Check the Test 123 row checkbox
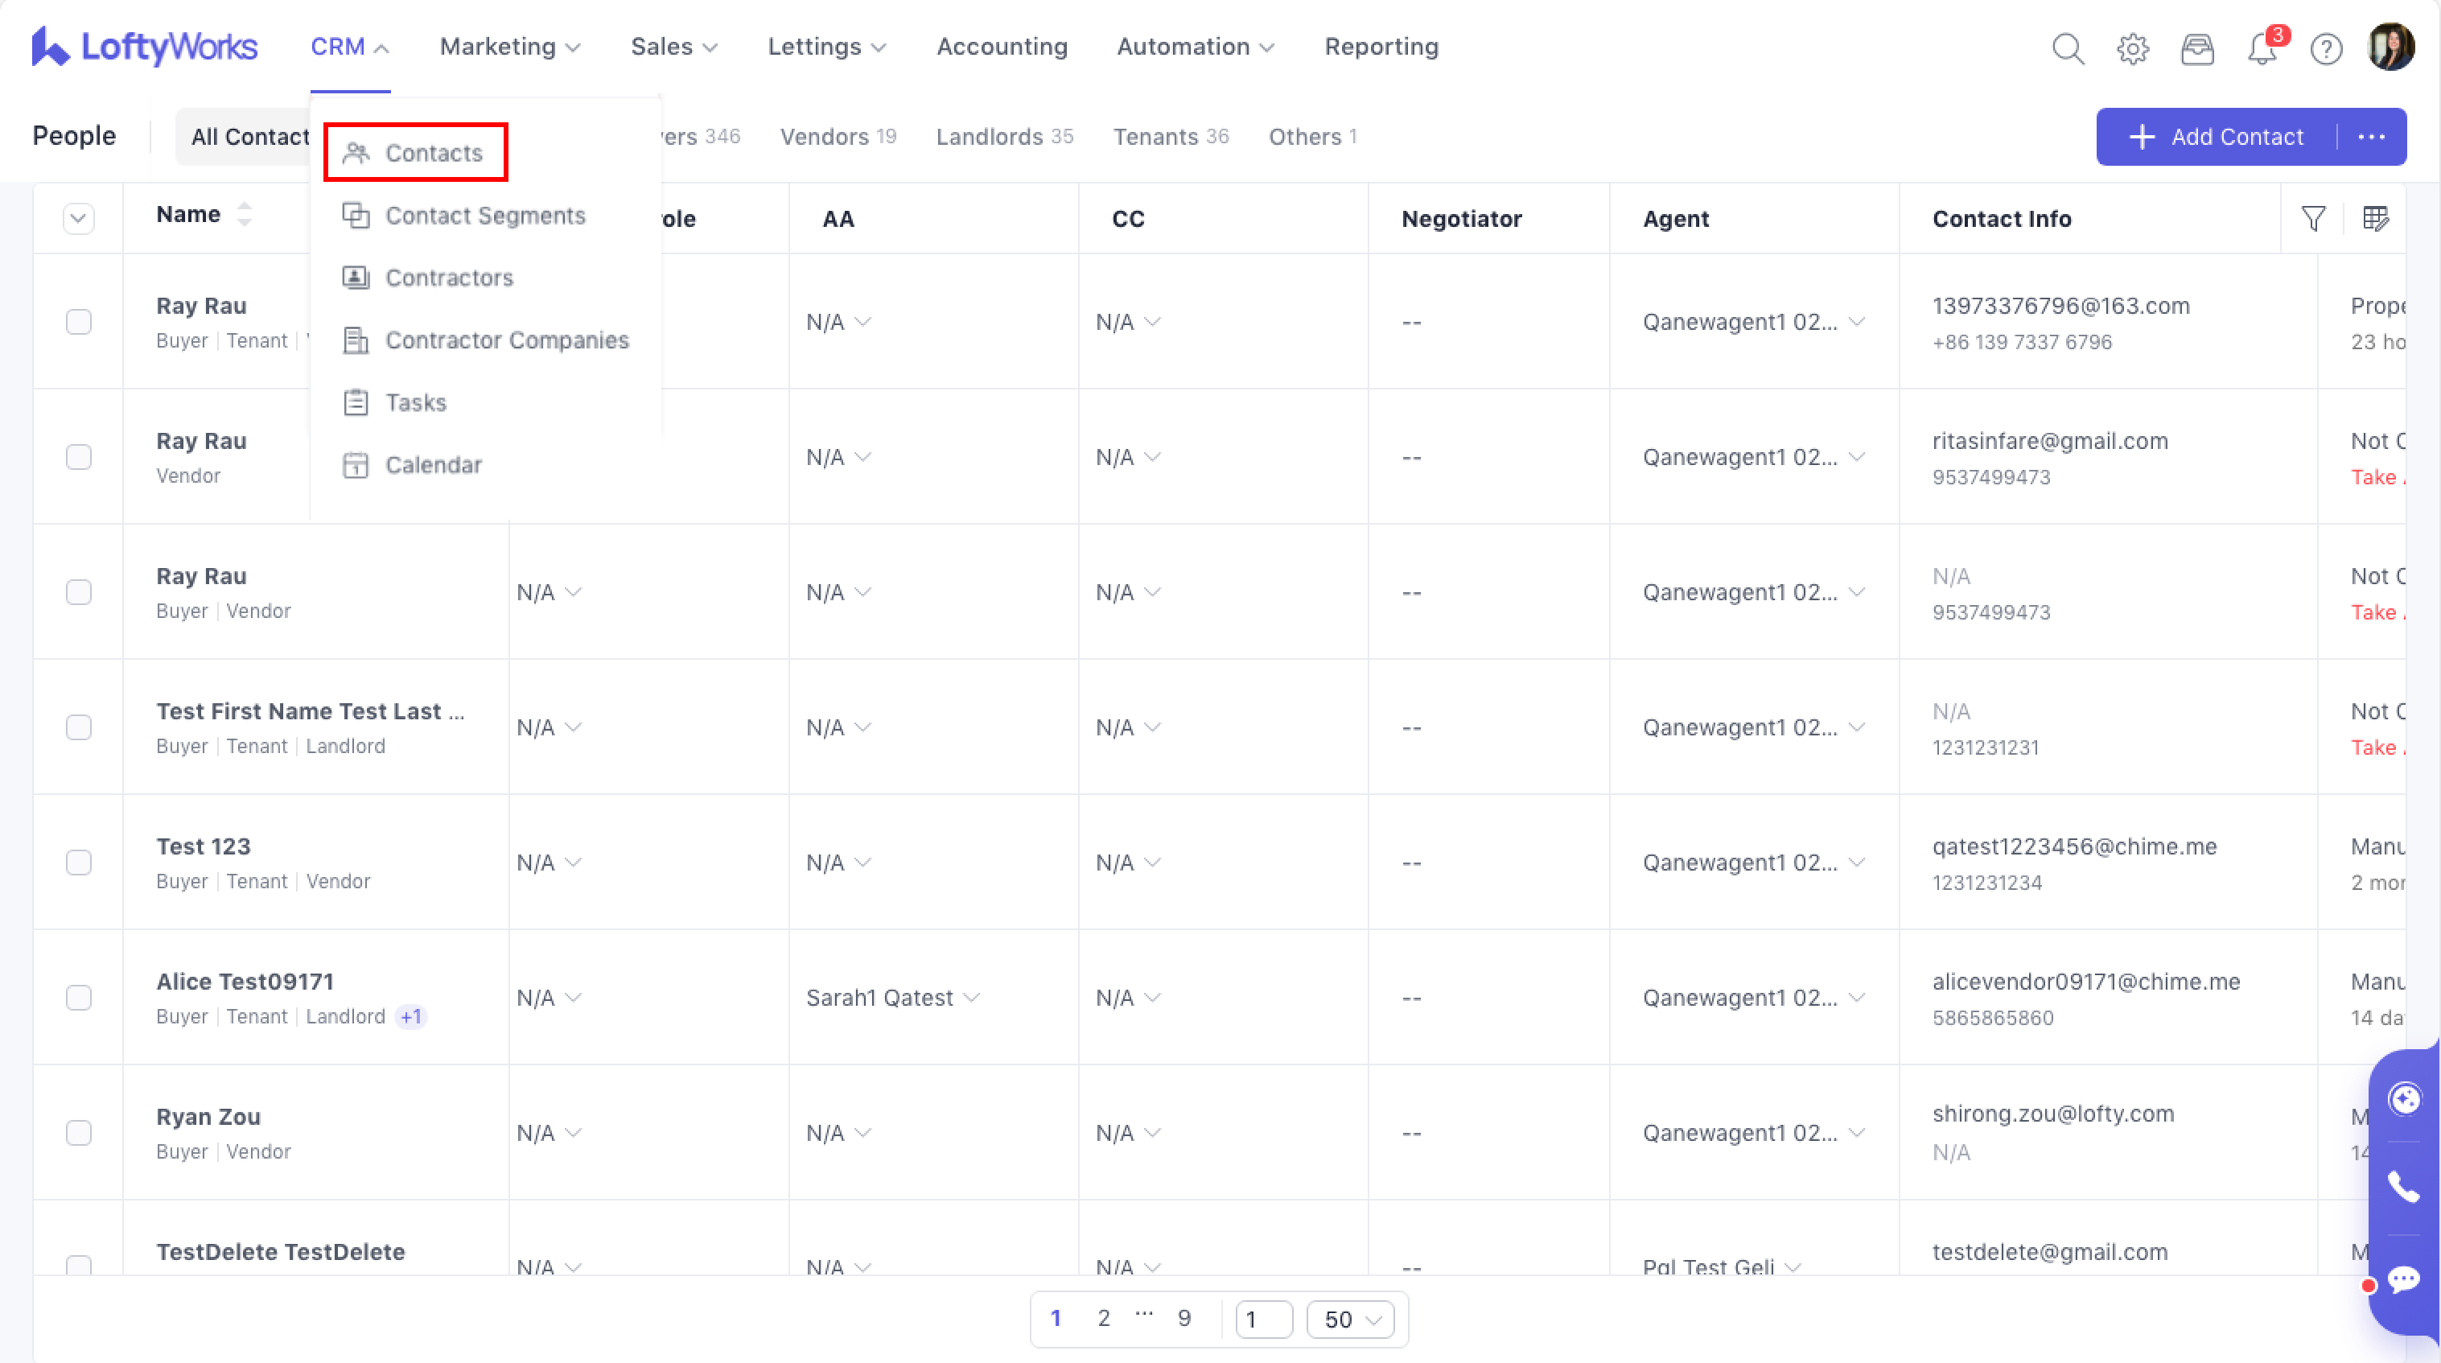 pyautogui.click(x=79, y=863)
